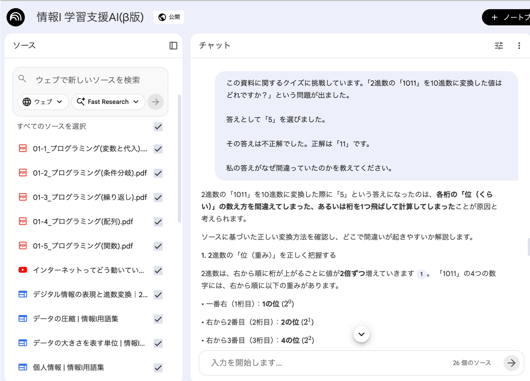
Task: Open chat settings via the sliders icon
Action: pyautogui.click(x=498, y=45)
